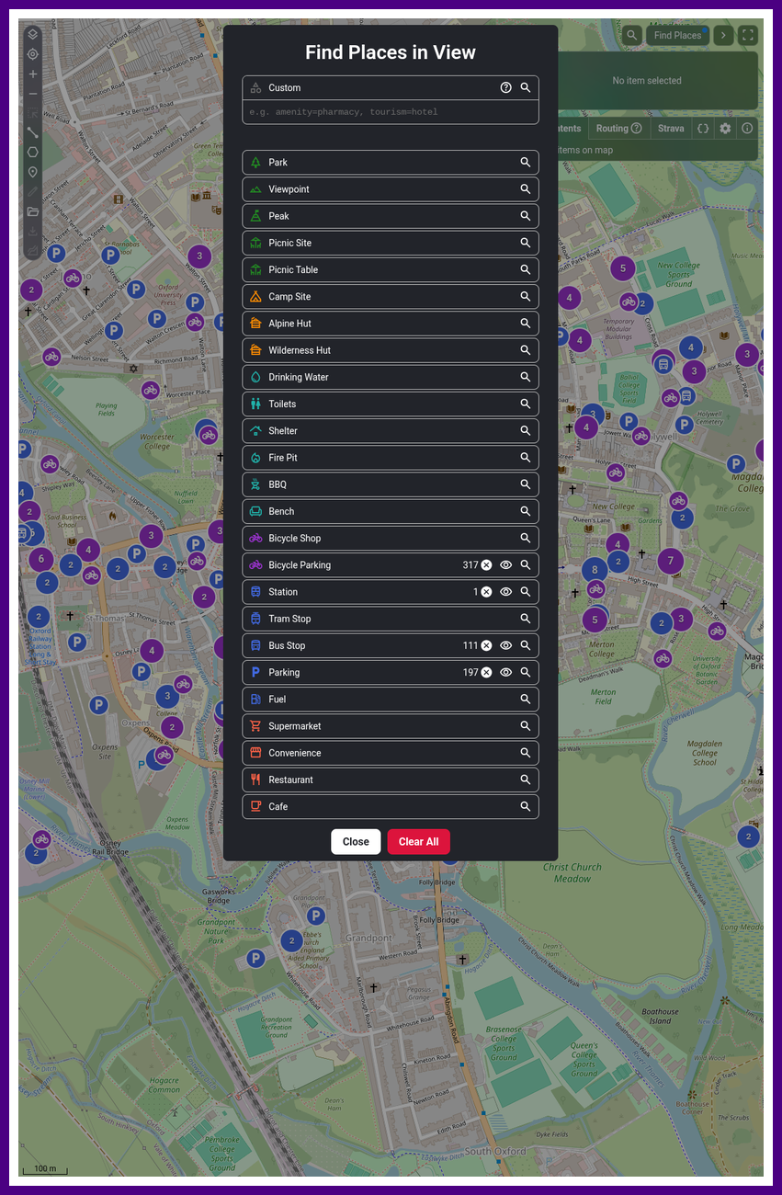The height and width of the screenshot is (1195, 782).
Task: Click the Clear All button
Action: pos(418,842)
